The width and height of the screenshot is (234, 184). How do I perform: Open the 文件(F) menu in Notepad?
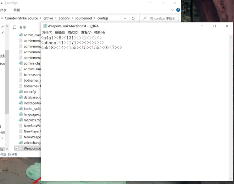(47, 32)
